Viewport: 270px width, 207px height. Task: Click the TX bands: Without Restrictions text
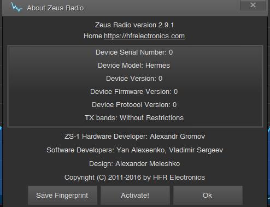[134, 118]
